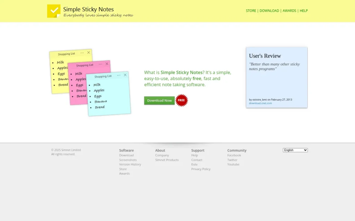Open the footer Store link

click(123, 169)
